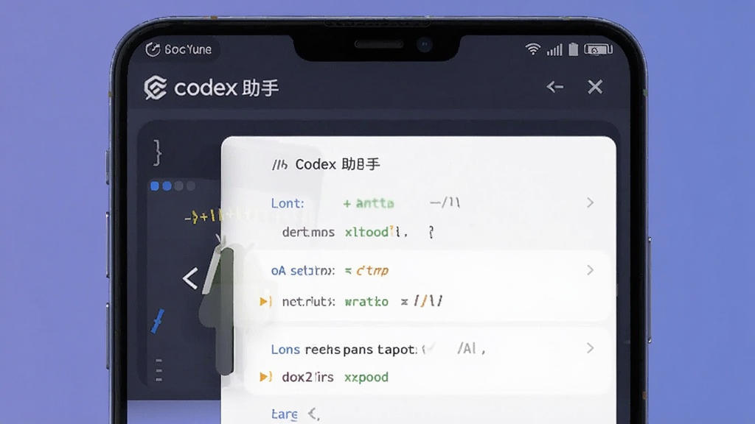Click the net.riut label
Screen dimensions: 755x424
click(308, 302)
